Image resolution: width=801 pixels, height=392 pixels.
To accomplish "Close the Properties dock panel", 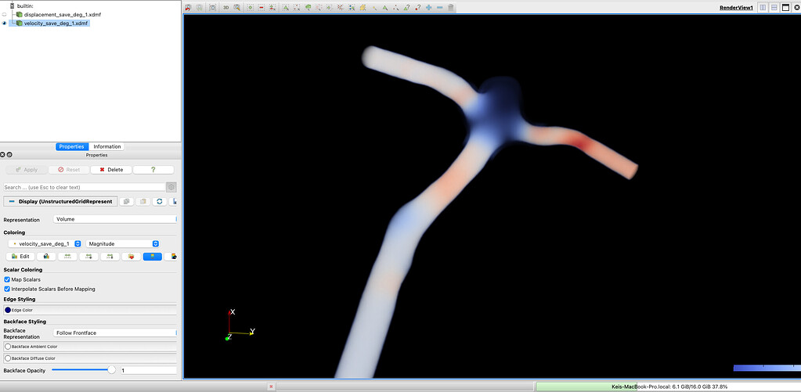I will pos(2,155).
